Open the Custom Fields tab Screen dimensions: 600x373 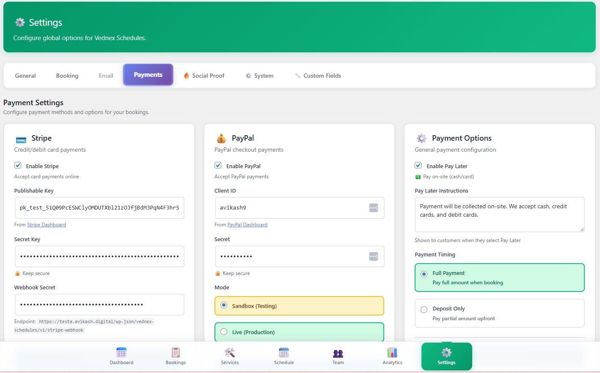318,76
